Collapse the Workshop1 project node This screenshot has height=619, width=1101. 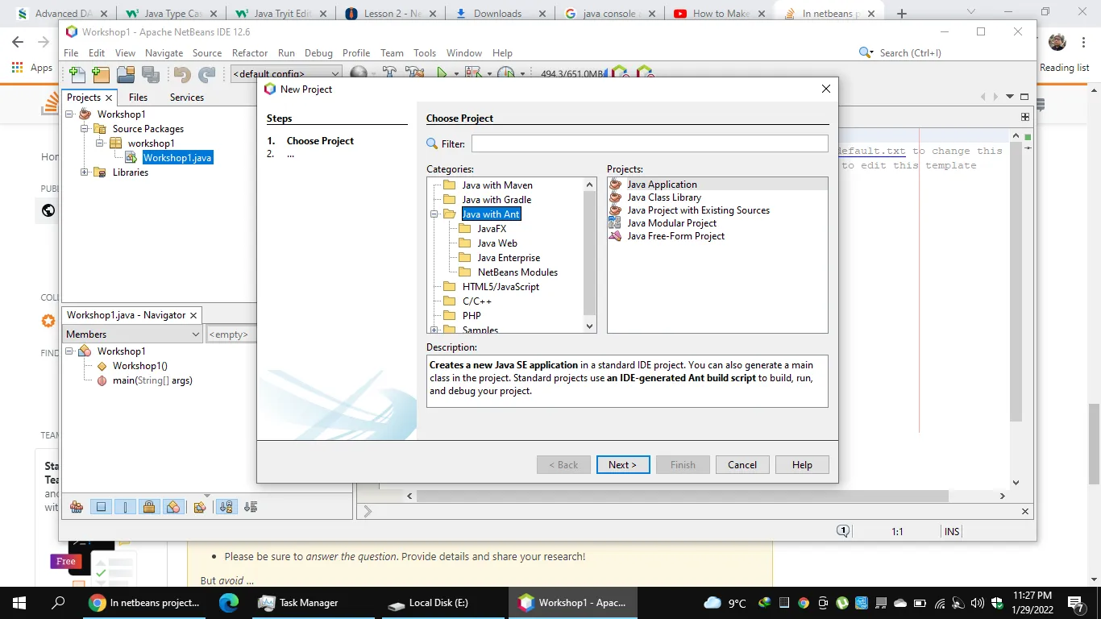click(x=70, y=114)
